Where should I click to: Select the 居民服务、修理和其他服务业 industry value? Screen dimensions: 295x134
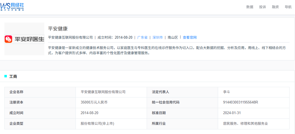pyautogui.click(x=245, y=124)
